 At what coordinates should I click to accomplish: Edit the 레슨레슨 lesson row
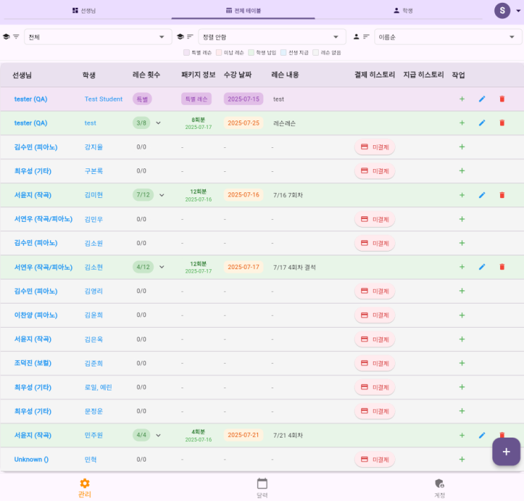coord(482,123)
